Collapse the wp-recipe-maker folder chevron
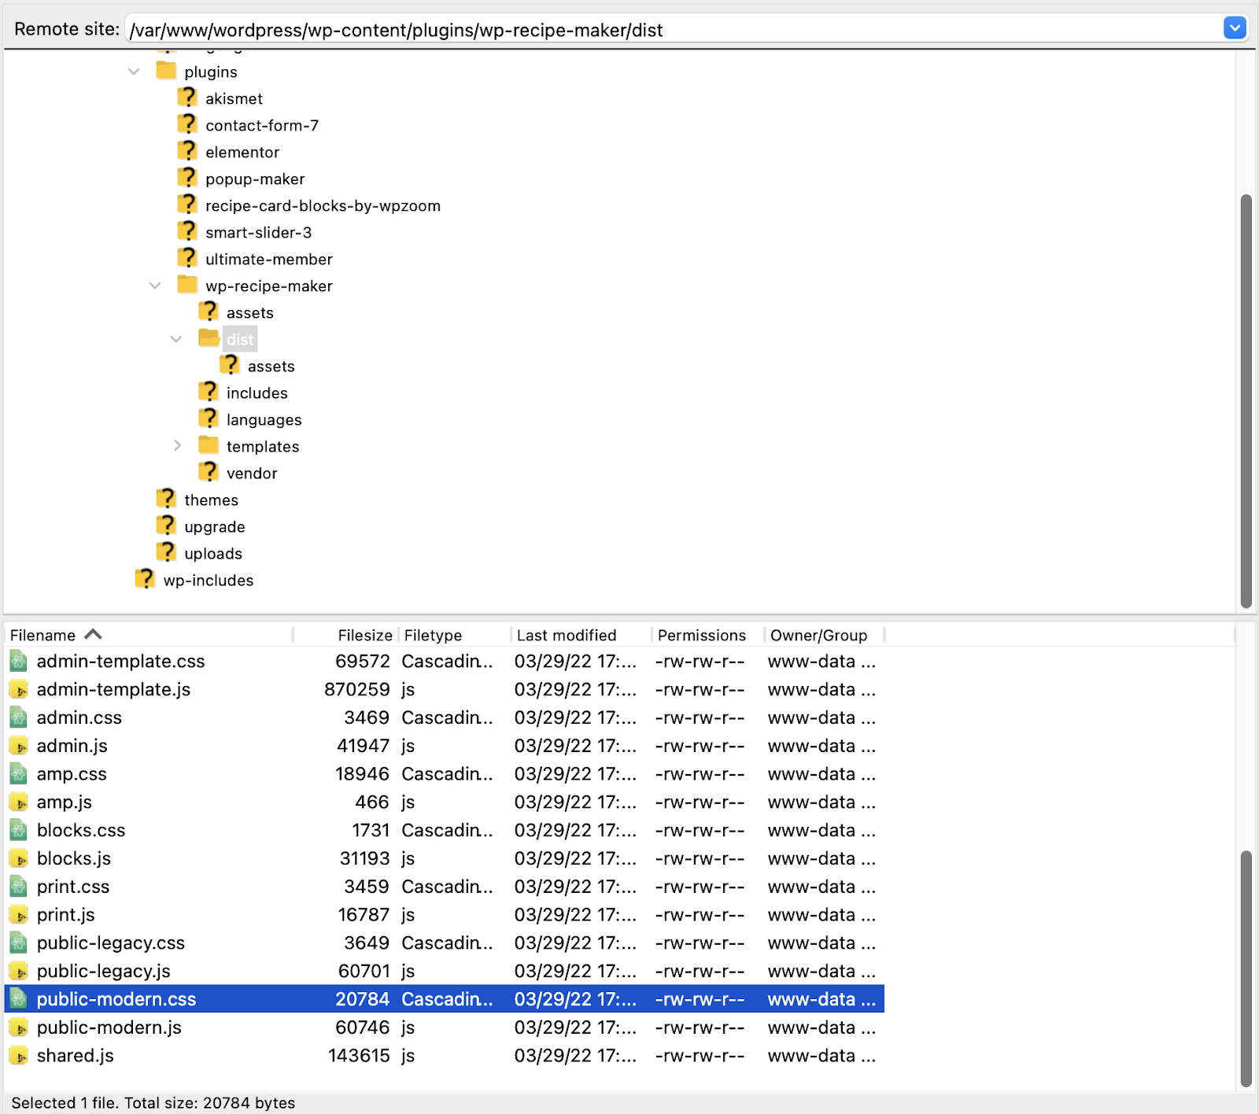This screenshot has width=1259, height=1114. pyautogui.click(x=155, y=286)
